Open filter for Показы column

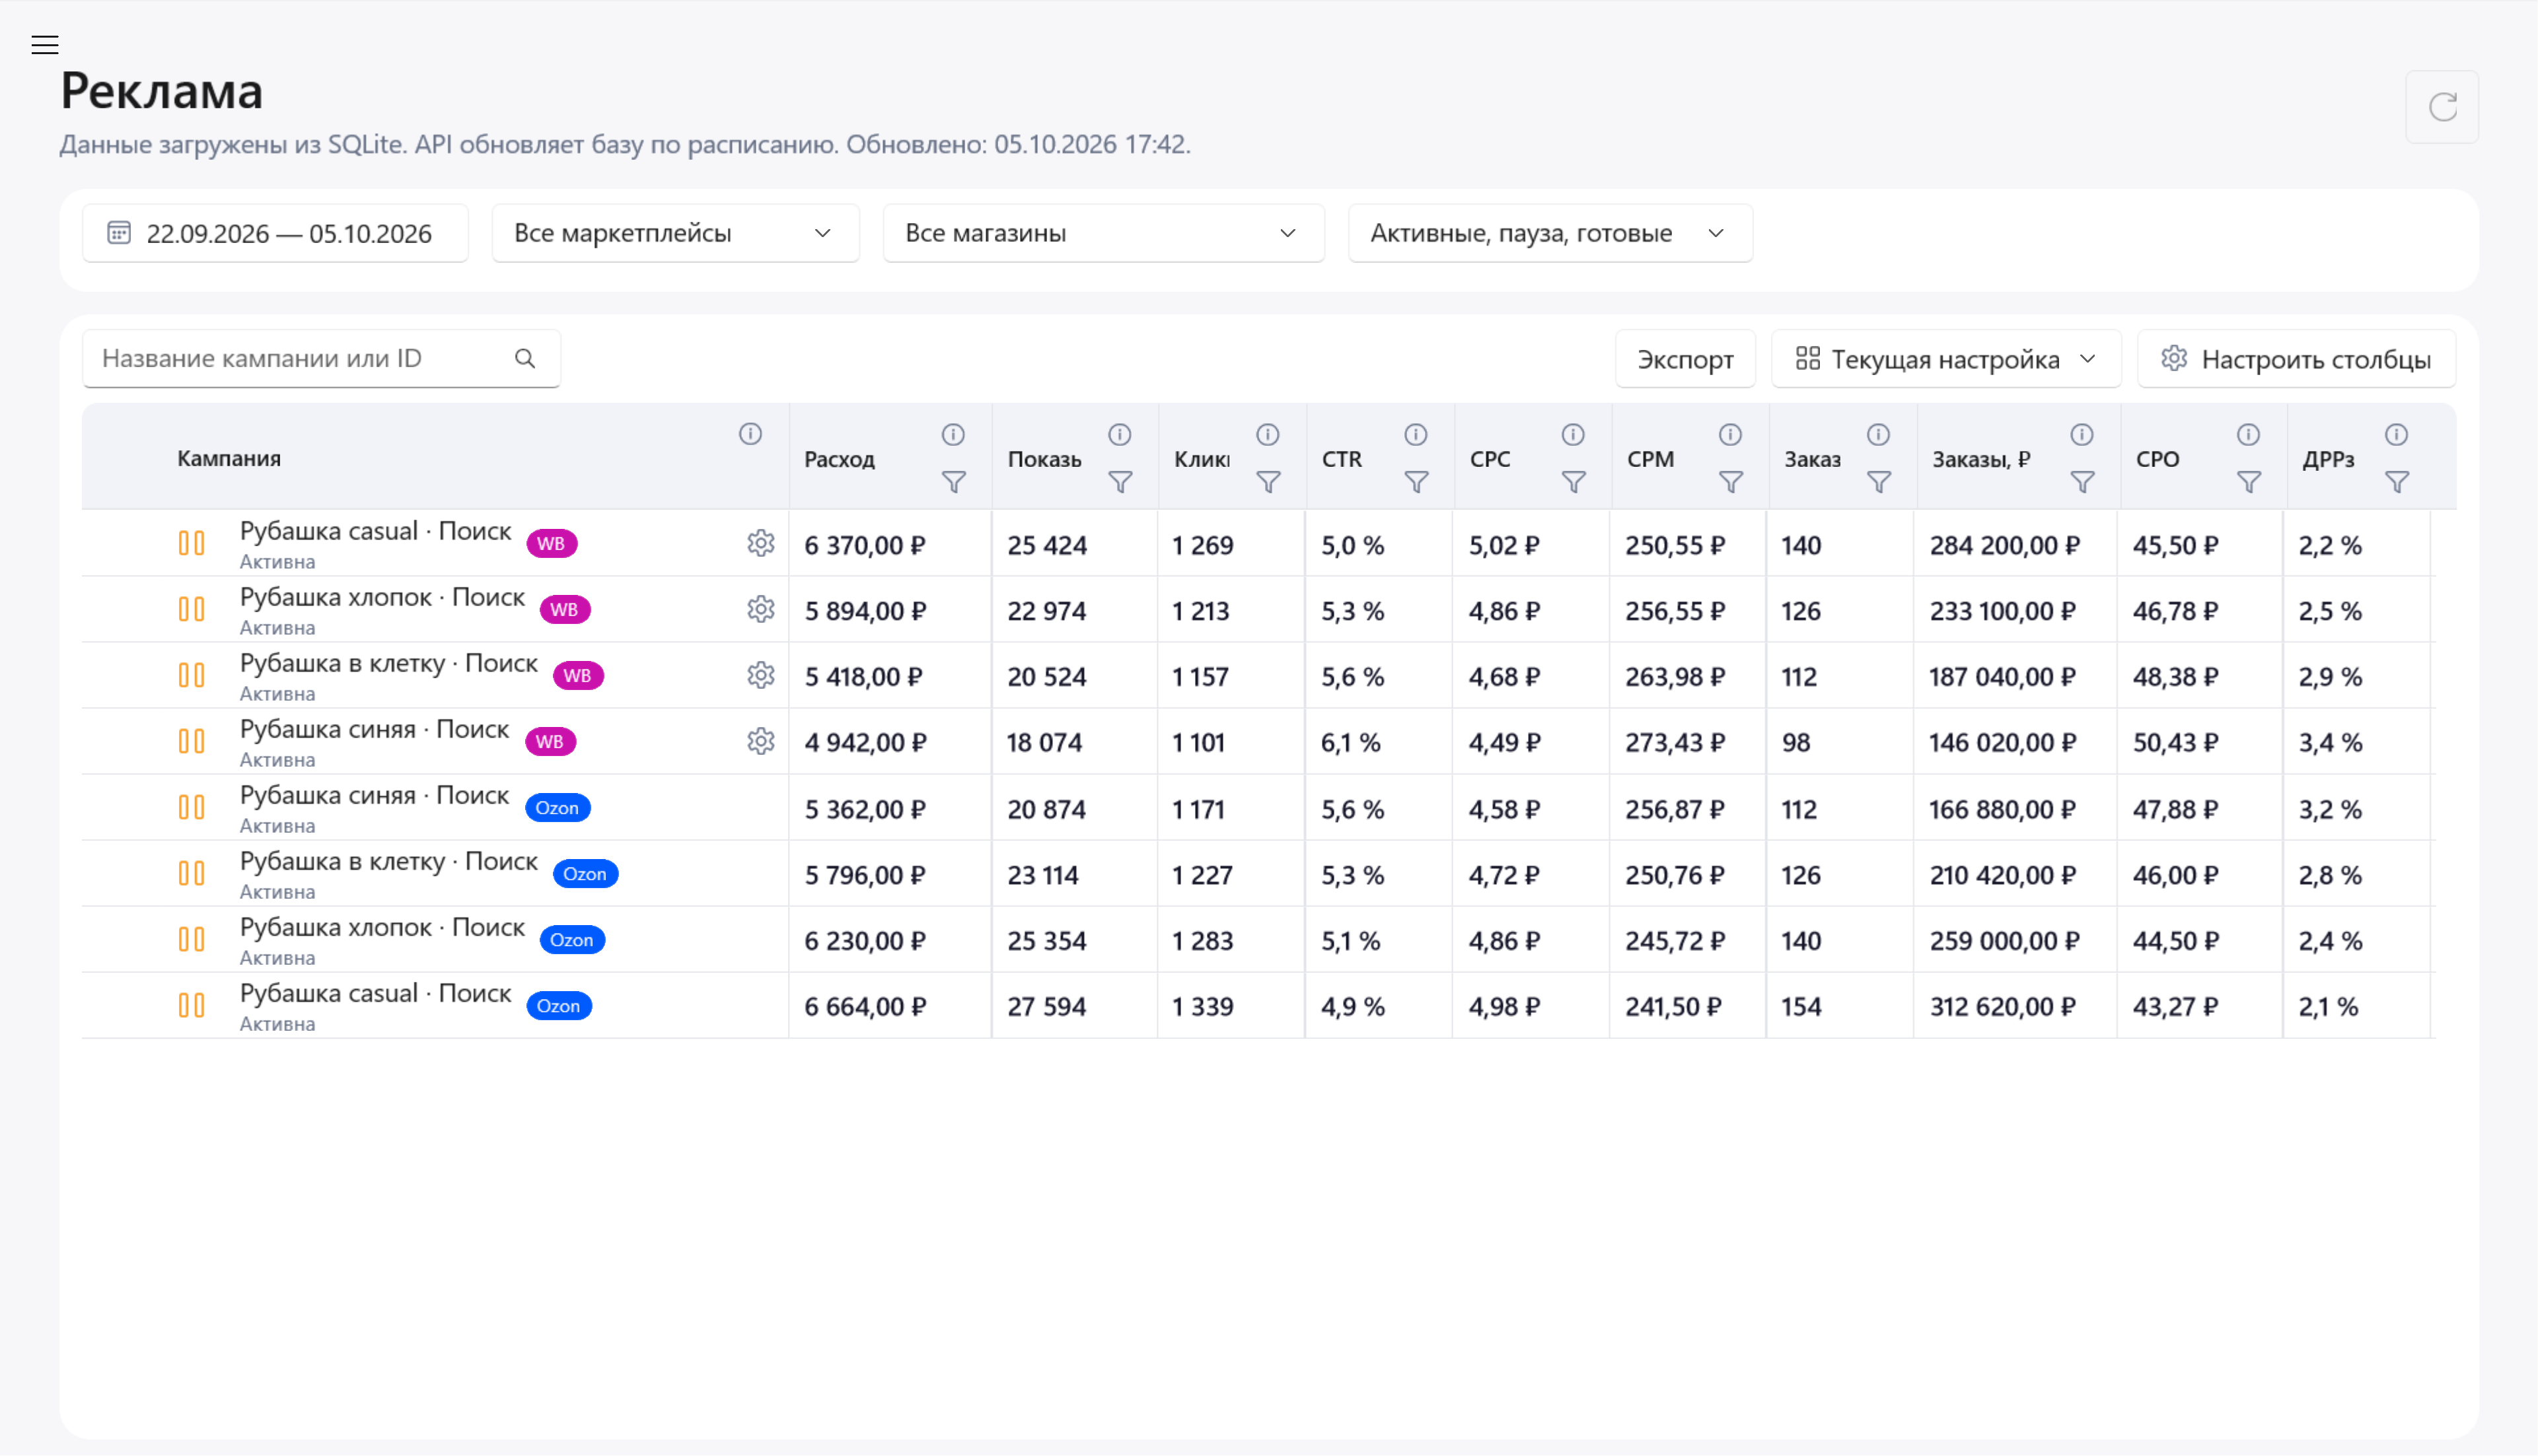[x=1120, y=483]
